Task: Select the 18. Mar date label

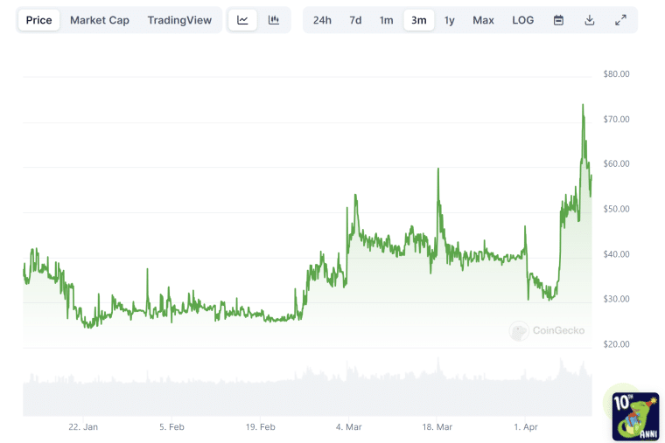Action: click(437, 427)
